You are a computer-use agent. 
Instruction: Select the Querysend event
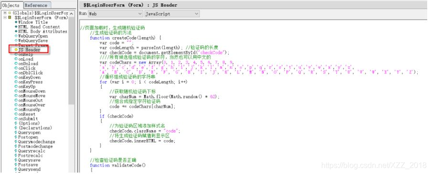click(29, 170)
